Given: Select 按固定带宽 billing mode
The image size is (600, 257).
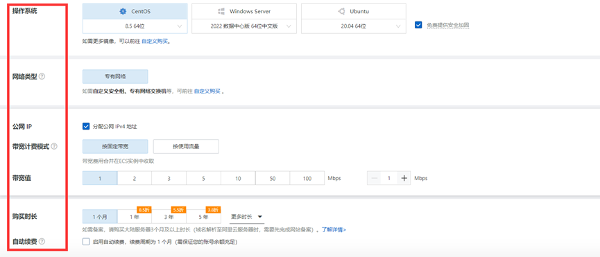Looking at the screenshot, I should point(115,146).
